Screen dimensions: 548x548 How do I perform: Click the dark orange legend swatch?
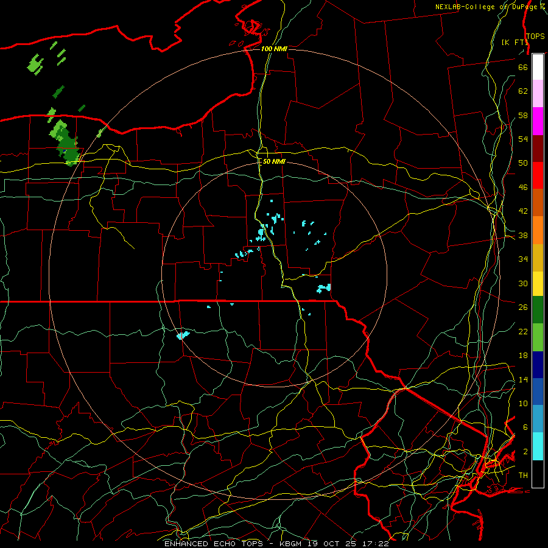point(538,202)
